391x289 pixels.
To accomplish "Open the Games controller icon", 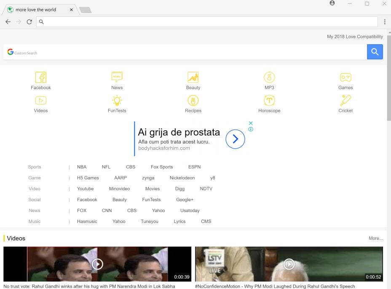I will [x=345, y=77].
